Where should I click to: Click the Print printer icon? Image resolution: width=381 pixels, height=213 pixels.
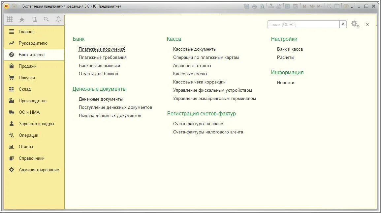point(254,6)
